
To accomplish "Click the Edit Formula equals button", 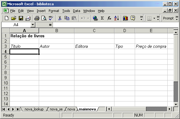I will 50,25.
